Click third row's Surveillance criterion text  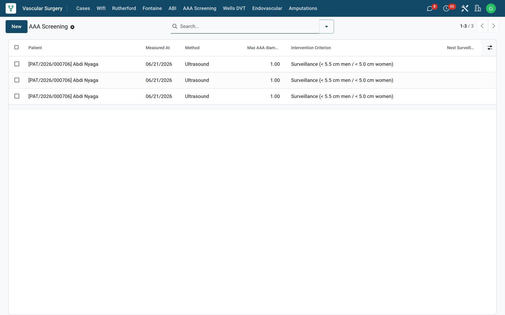[342, 96]
